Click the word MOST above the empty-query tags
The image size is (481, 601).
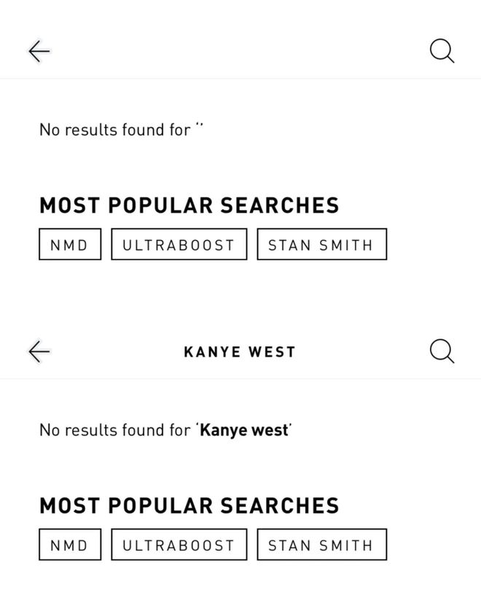(x=70, y=206)
